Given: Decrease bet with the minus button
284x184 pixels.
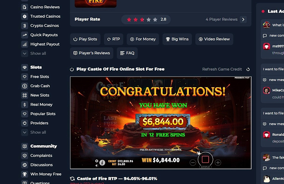Looking at the screenshot, I should coord(193,163).
